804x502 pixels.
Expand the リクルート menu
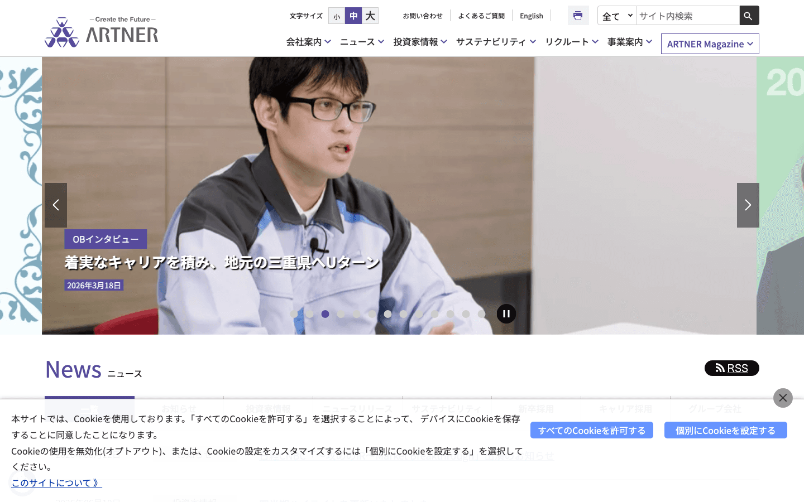572,42
